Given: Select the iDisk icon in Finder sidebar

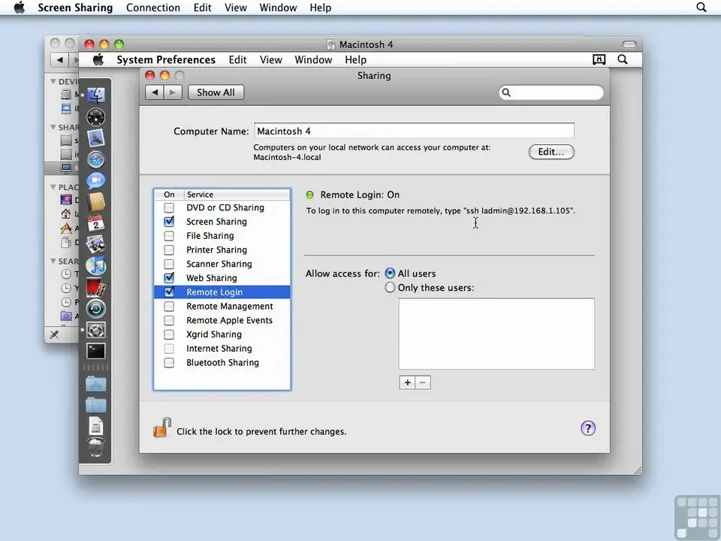Looking at the screenshot, I should pos(66,108).
